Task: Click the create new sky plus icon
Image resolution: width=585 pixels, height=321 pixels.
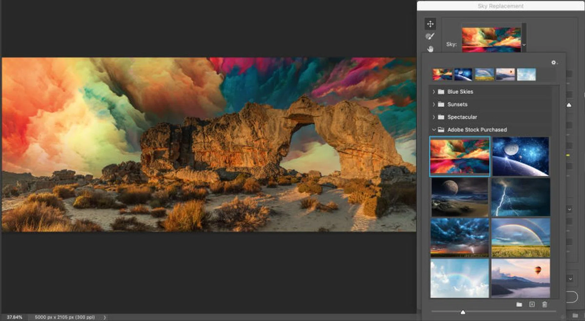Action: tap(532, 304)
